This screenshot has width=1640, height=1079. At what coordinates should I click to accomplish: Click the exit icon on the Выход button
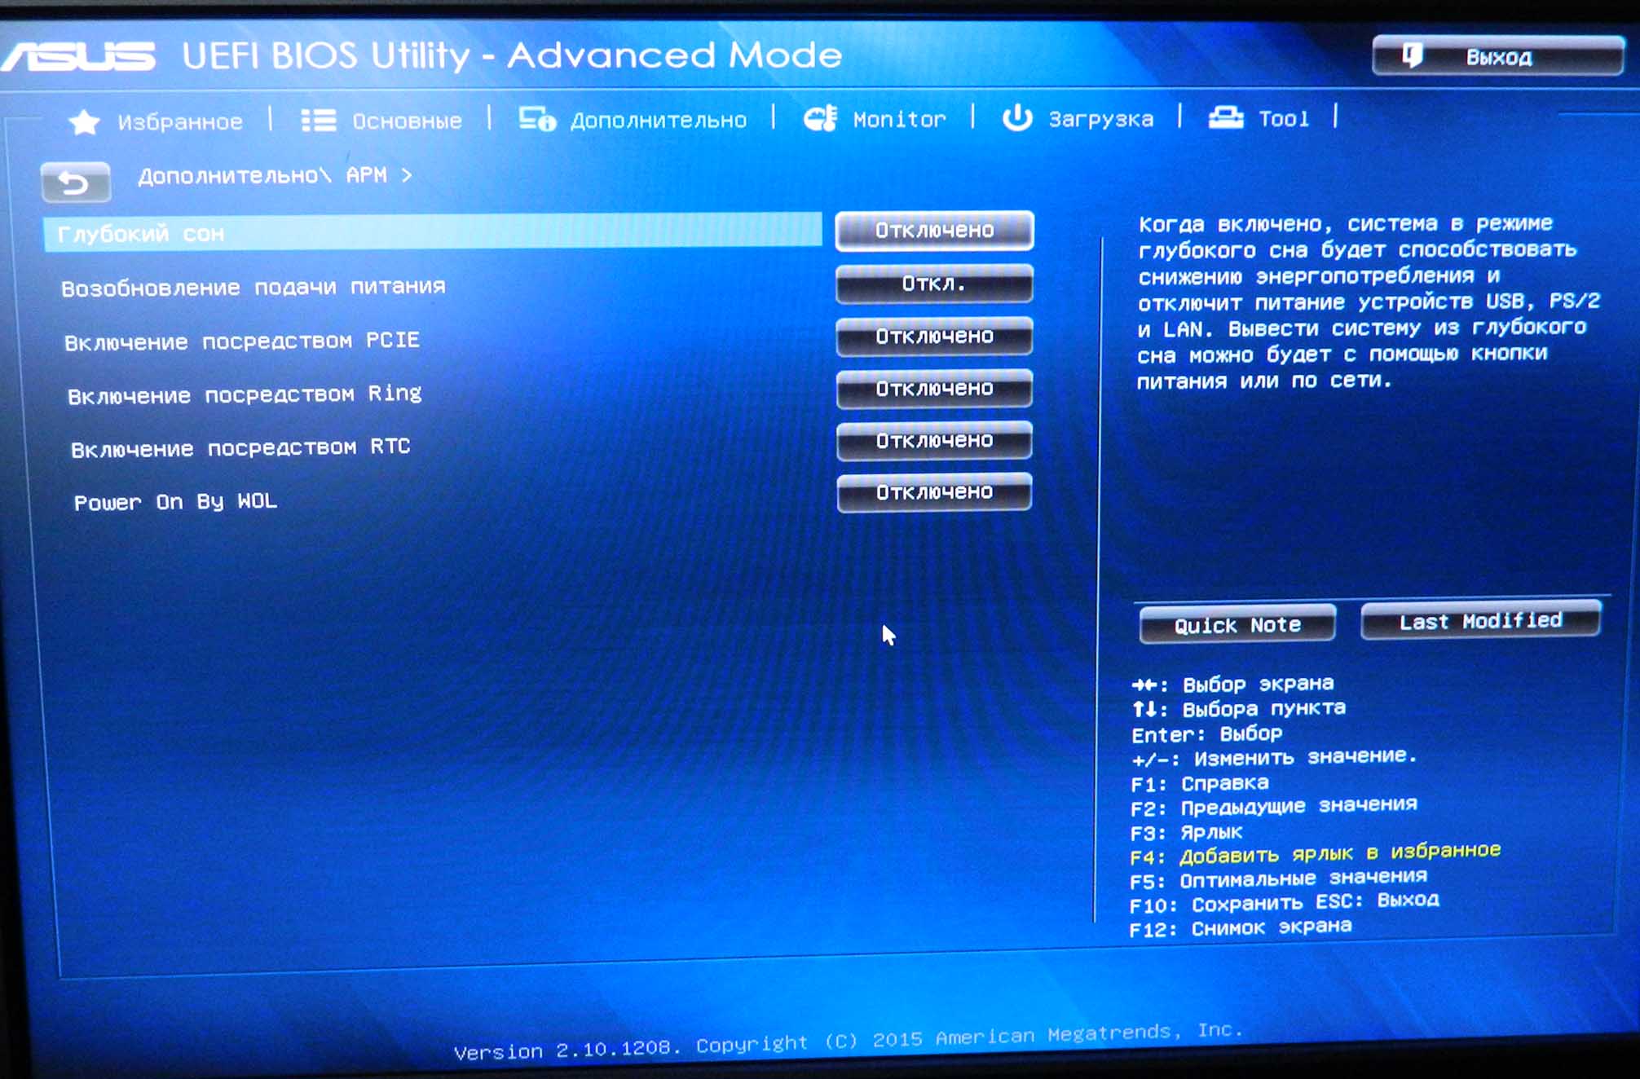point(1412,55)
